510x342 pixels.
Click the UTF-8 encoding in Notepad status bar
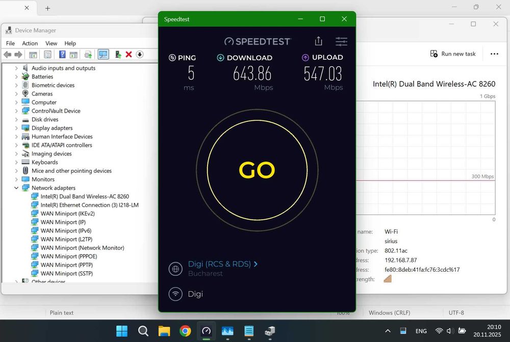click(456, 313)
